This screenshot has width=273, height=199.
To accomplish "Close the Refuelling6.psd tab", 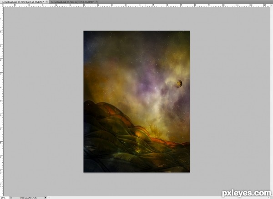I will point(47,1).
